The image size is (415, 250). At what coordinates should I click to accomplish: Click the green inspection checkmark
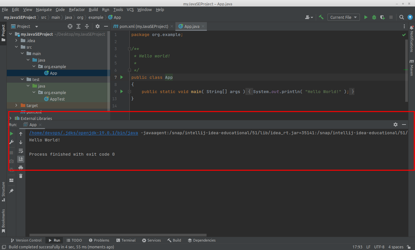click(x=404, y=34)
